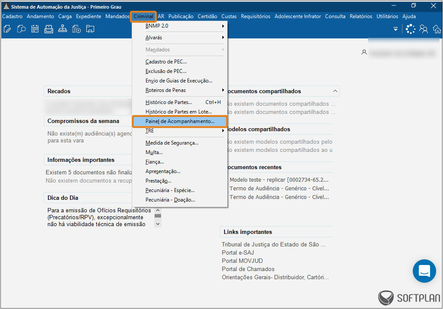The height and width of the screenshot is (309, 443).
Task: Open the Ajuda menu
Action: (x=409, y=16)
